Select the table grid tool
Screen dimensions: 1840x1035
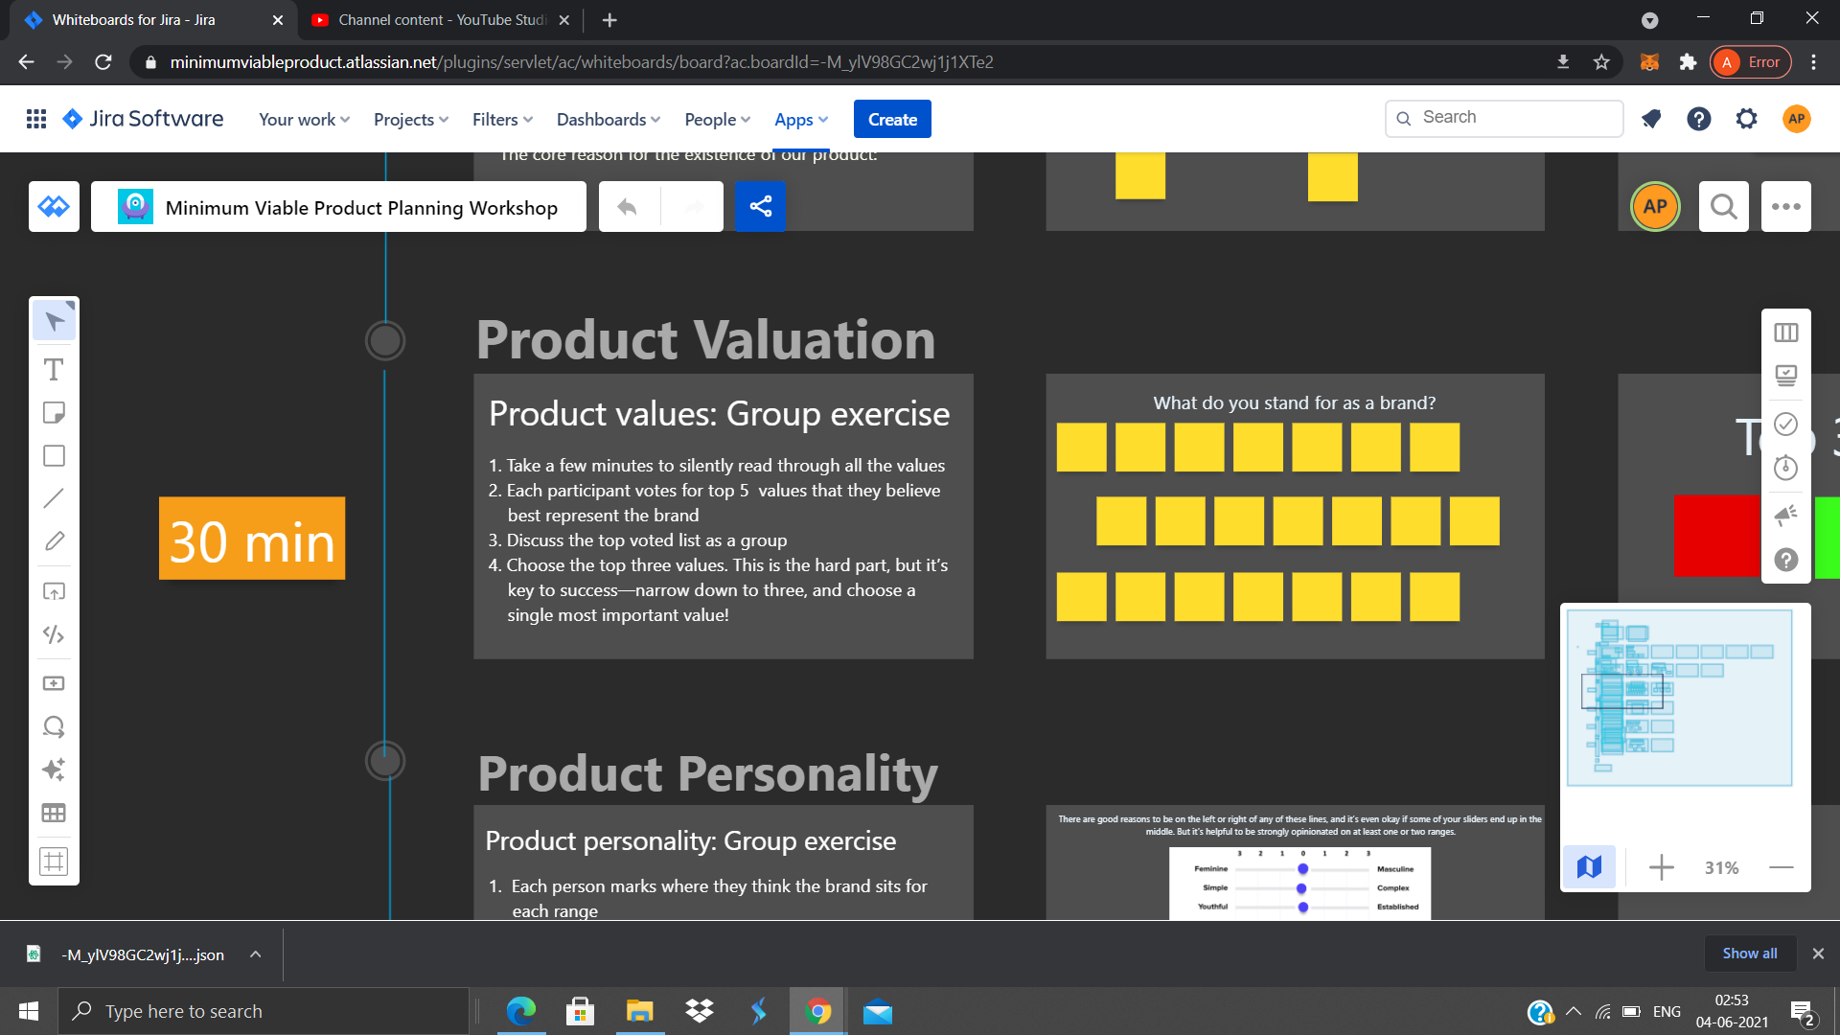point(54,814)
